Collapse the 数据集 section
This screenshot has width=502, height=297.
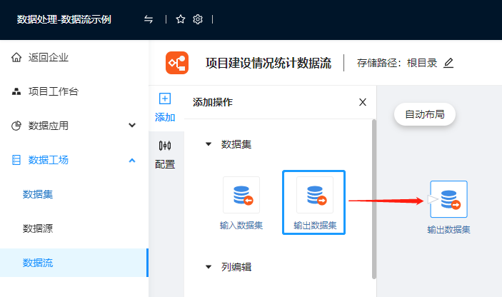point(209,144)
